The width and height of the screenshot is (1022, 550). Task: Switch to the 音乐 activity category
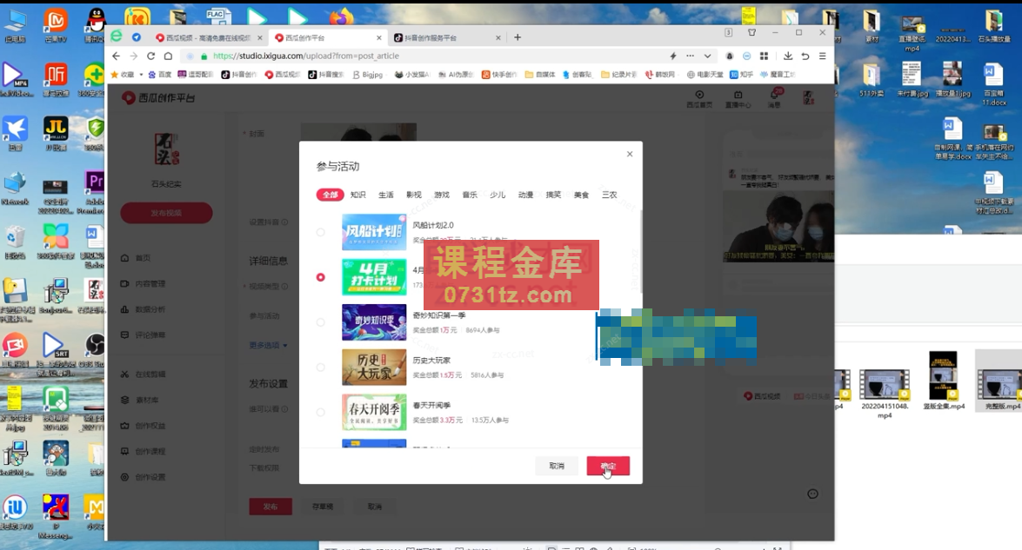470,195
